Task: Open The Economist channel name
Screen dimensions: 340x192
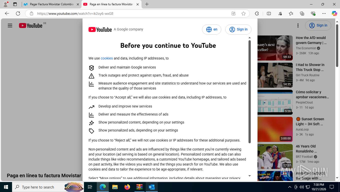Action: (x=306, y=48)
